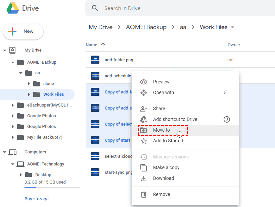275x207 pixels.
Task: Open the Work Files breadcrumb dropdown
Action: [x=232, y=27]
